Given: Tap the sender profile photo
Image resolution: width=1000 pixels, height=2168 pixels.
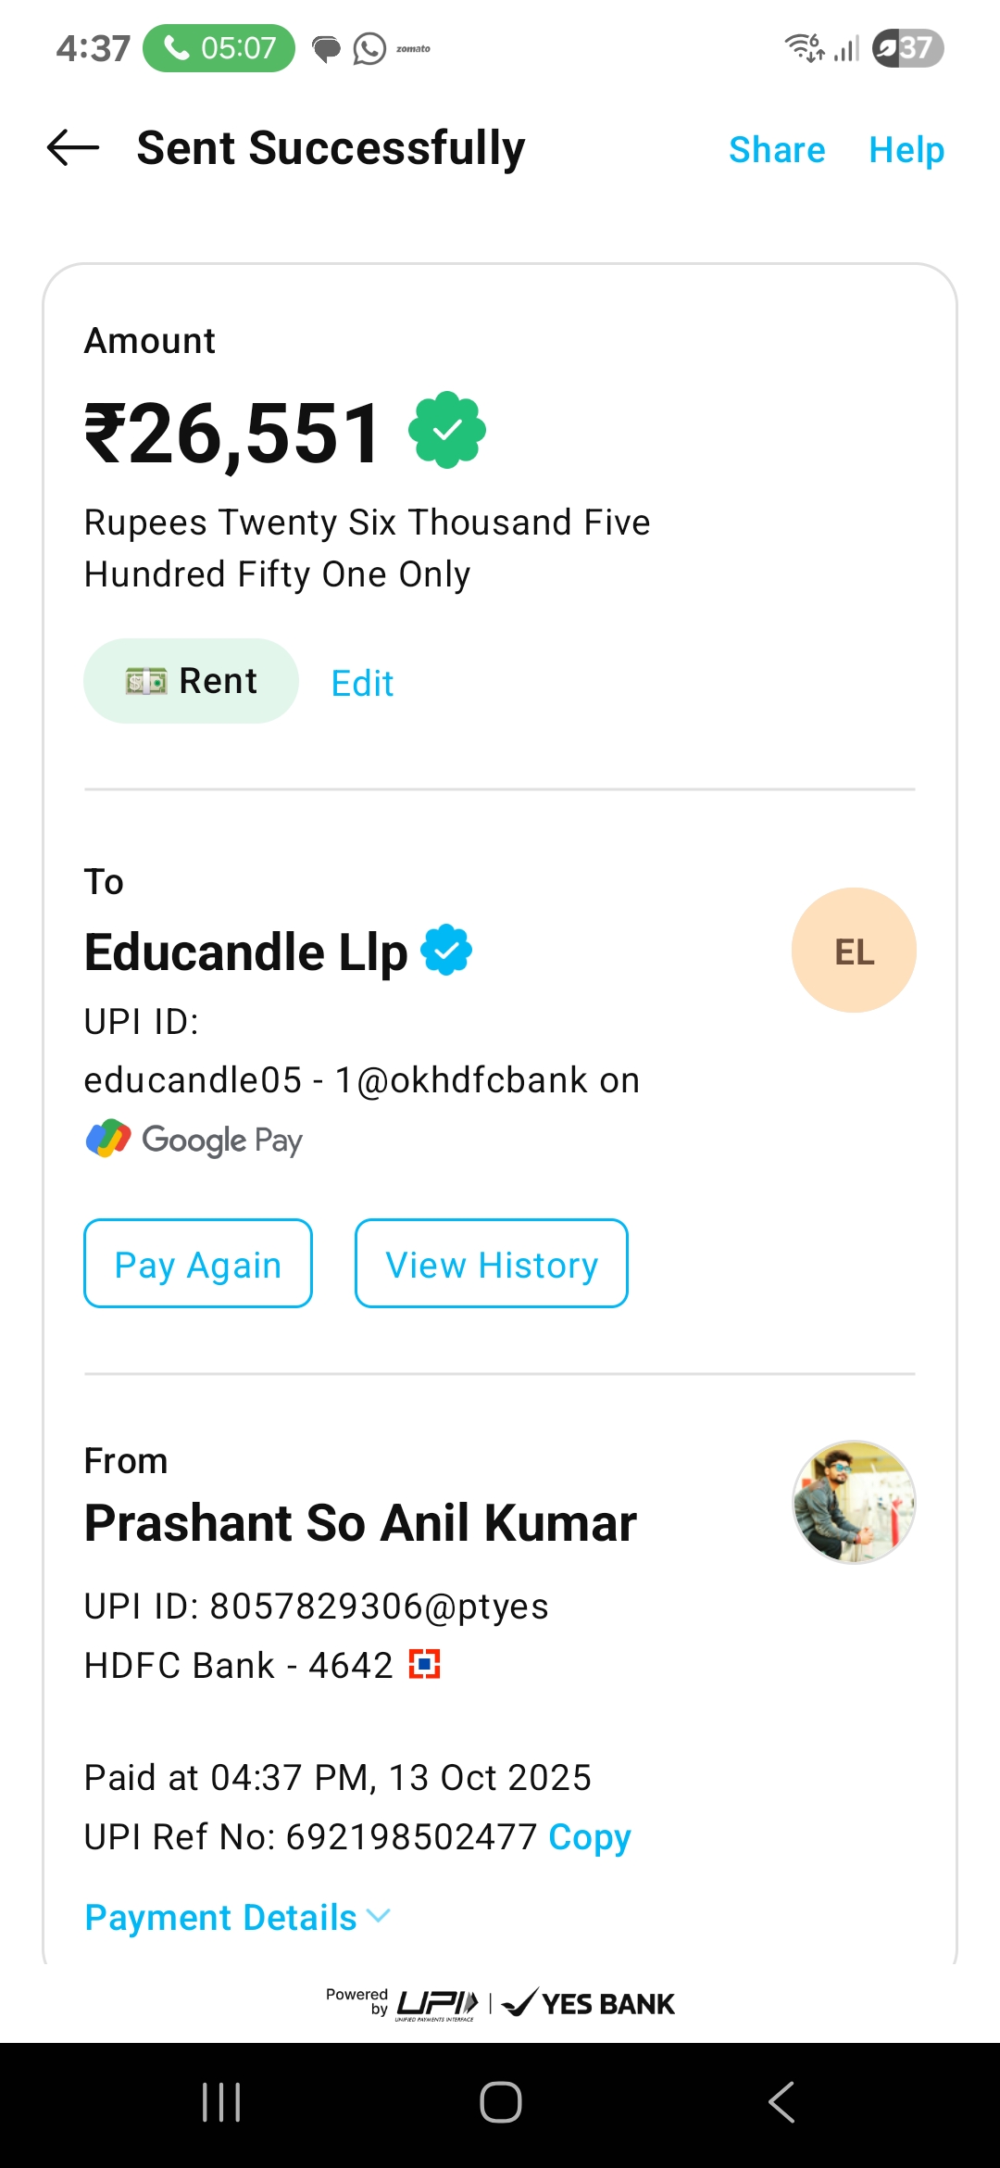Looking at the screenshot, I should click(x=854, y=1502).
